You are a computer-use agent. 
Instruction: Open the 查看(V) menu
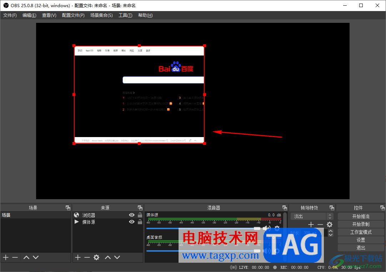49,15
